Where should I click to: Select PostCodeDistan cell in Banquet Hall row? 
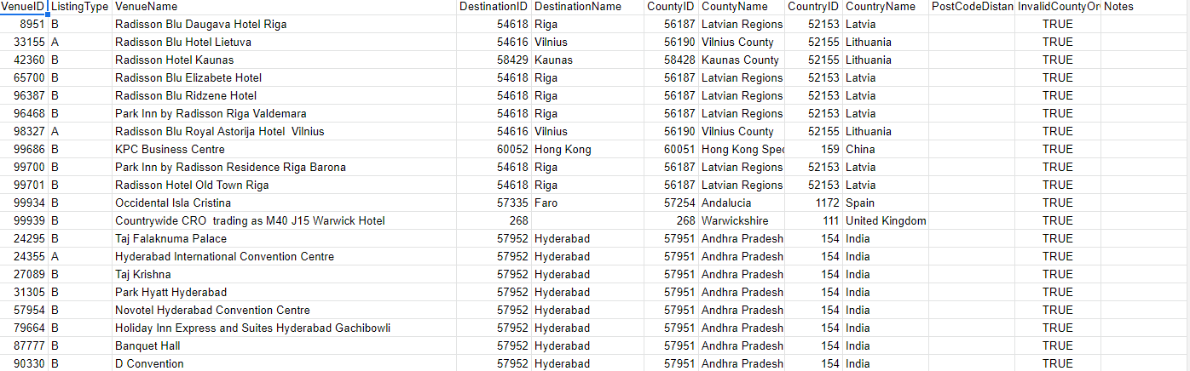972,345
